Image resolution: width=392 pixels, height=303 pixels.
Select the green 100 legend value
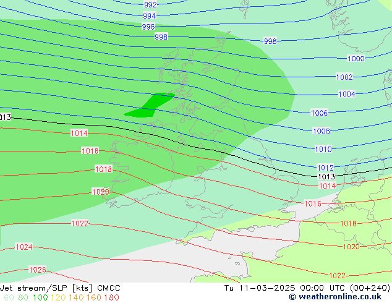40,297
